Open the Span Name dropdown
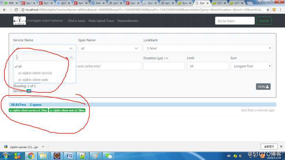Screen dimensions: 285x160 [x=110, y=48]
